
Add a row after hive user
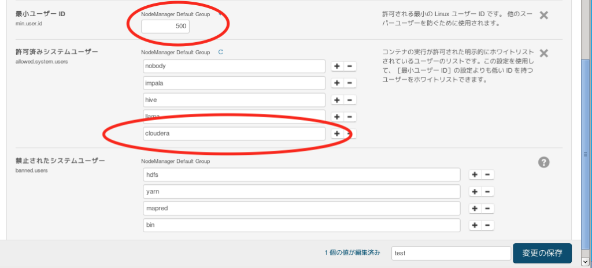[337, 100]
